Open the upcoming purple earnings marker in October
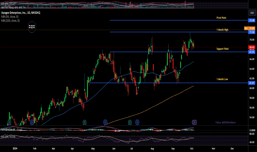Viewport: 257px width, 152px height. 194,122
